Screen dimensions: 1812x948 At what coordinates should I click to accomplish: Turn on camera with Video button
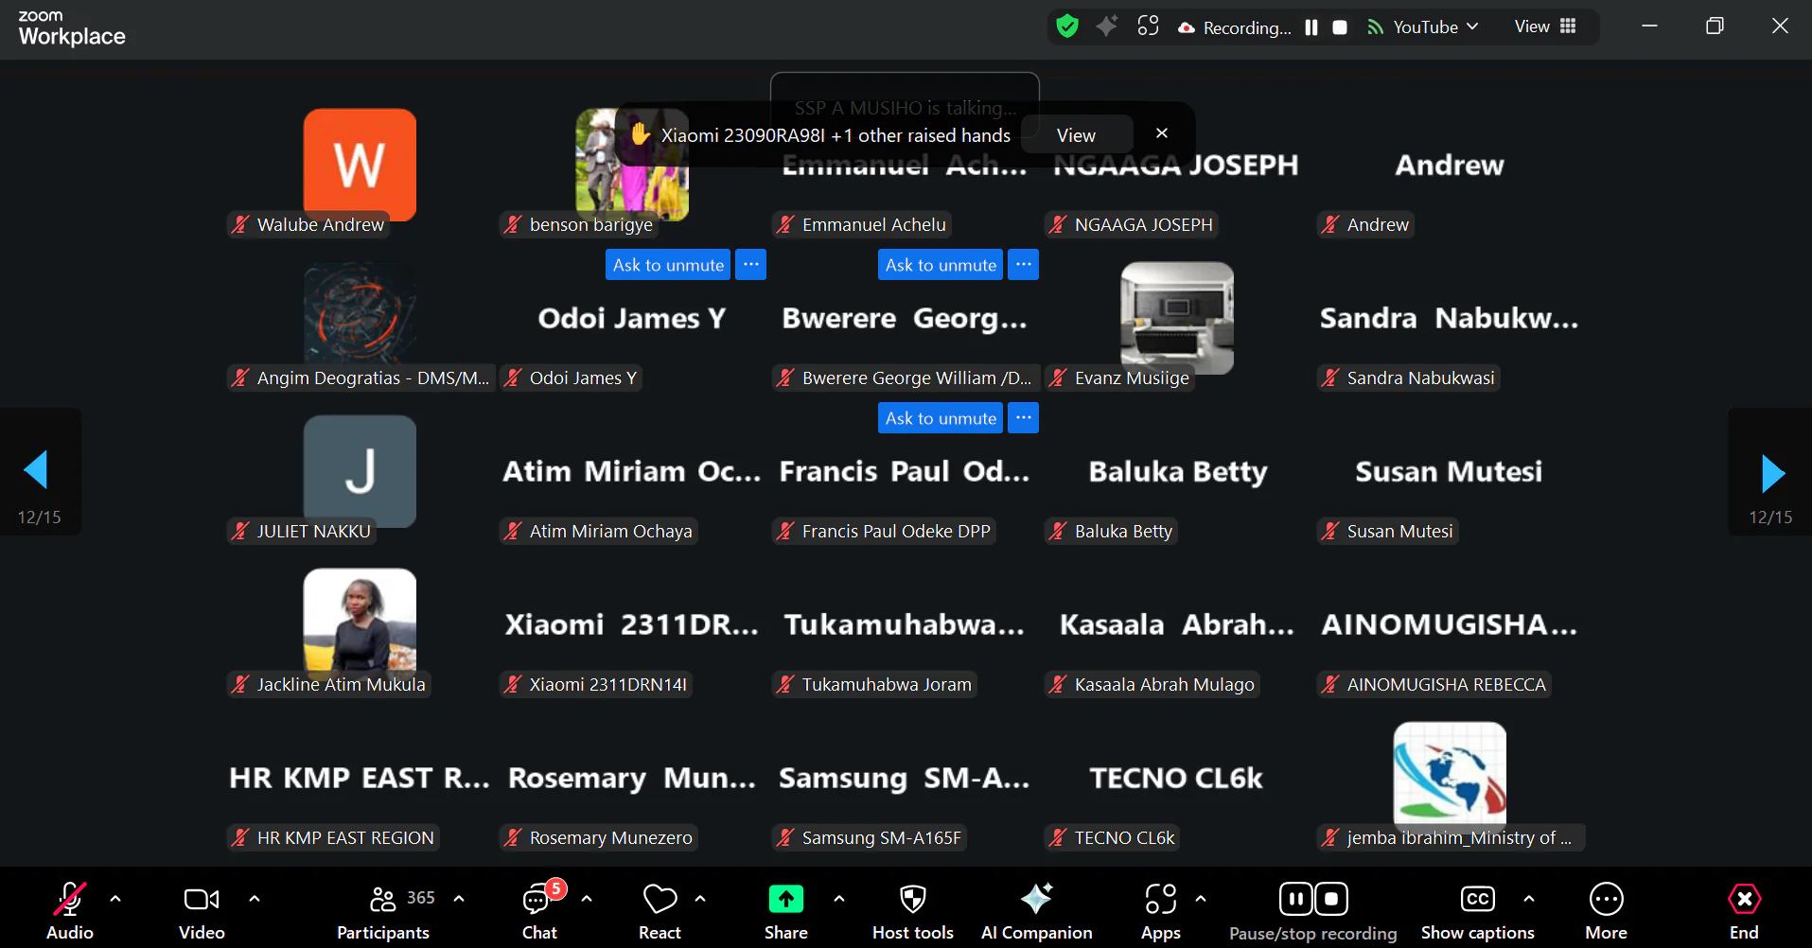point(202,911)
